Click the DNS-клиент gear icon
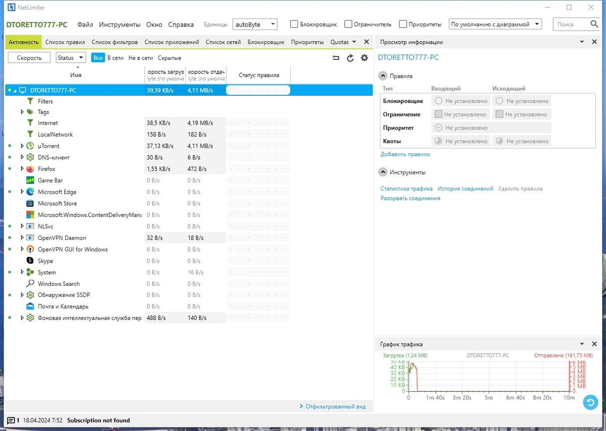Viewport: 606px width, 431px height. pos(30,158)
